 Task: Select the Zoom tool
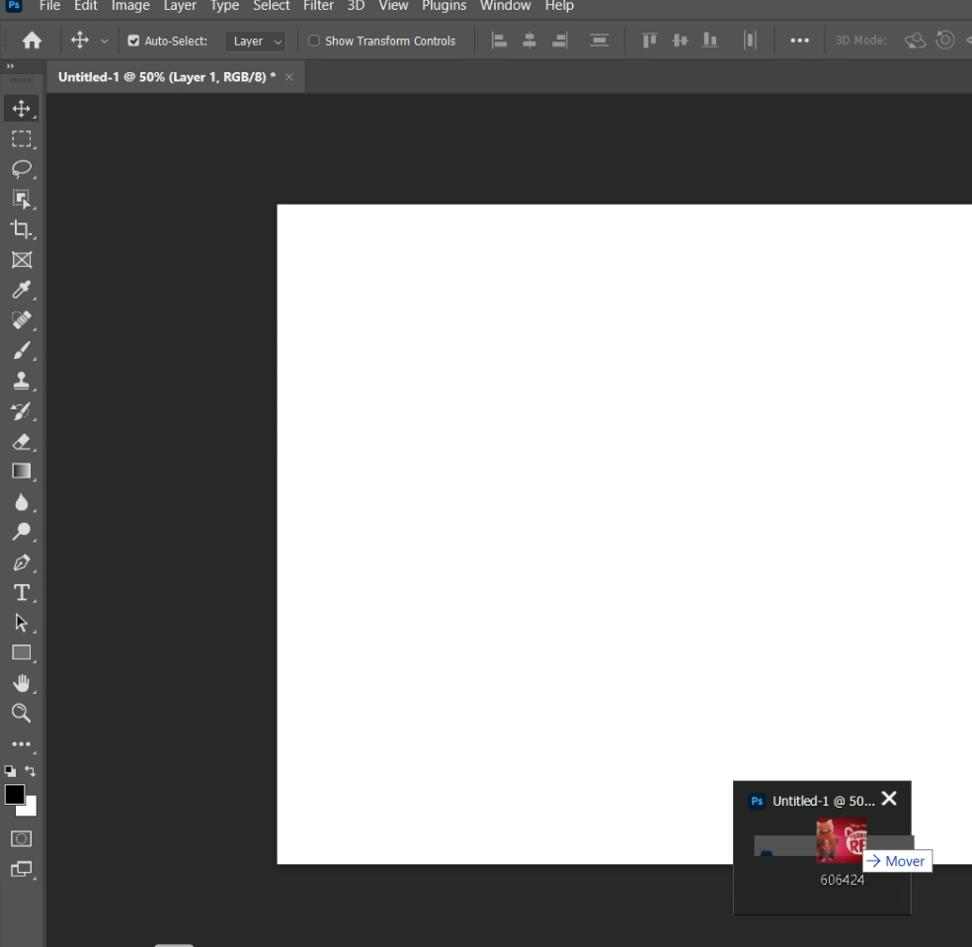(21, 713)
